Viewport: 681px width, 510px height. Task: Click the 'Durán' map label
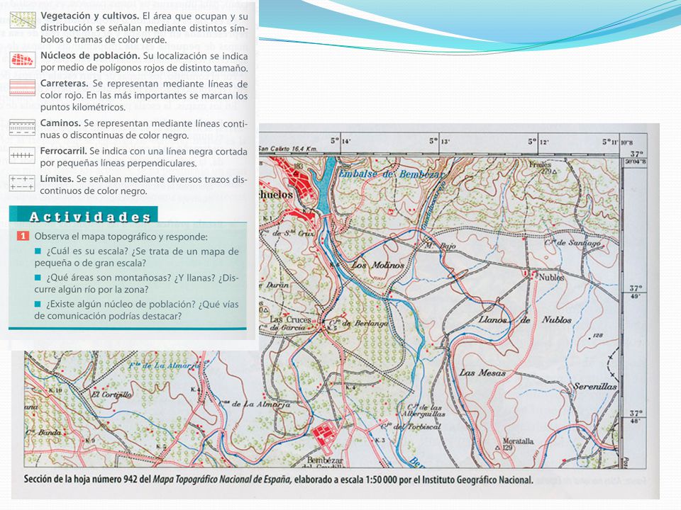coord(277,285)
